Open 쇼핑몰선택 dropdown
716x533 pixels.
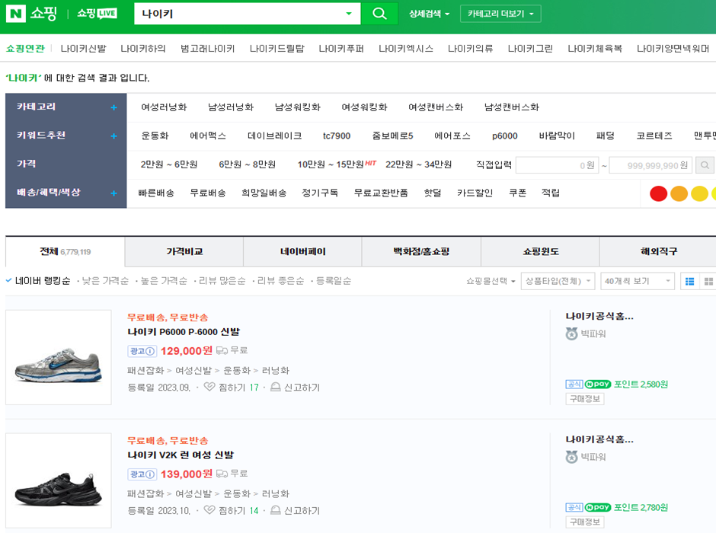click(491, 281)
